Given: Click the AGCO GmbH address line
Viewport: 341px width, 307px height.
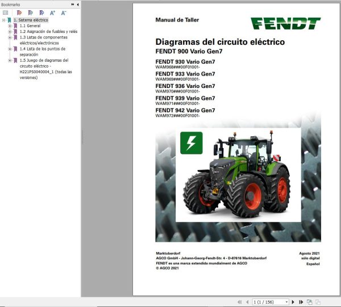Looking at the screenshot, I should click(x=211, y=258).
